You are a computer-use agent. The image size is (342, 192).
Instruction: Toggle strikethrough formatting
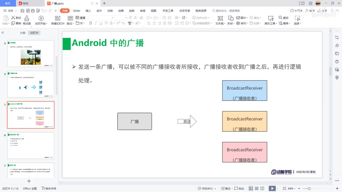point(106,23)
